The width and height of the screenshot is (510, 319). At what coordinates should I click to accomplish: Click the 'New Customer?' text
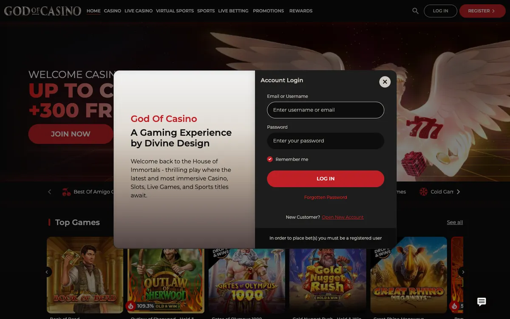tap(303, 217)
